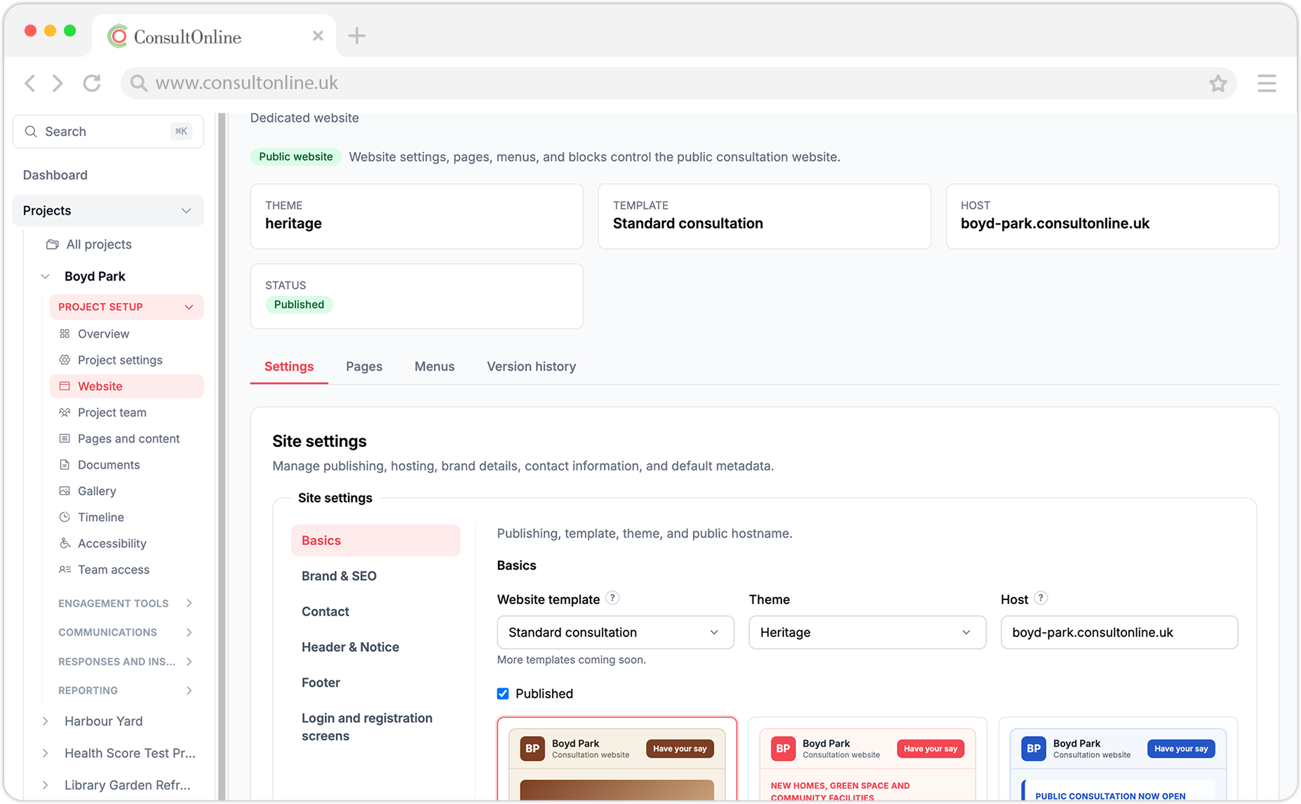Click the Website window icon in sidebar
The width and height of the screenshot is (1301, 804).
(x=65, y=386)
